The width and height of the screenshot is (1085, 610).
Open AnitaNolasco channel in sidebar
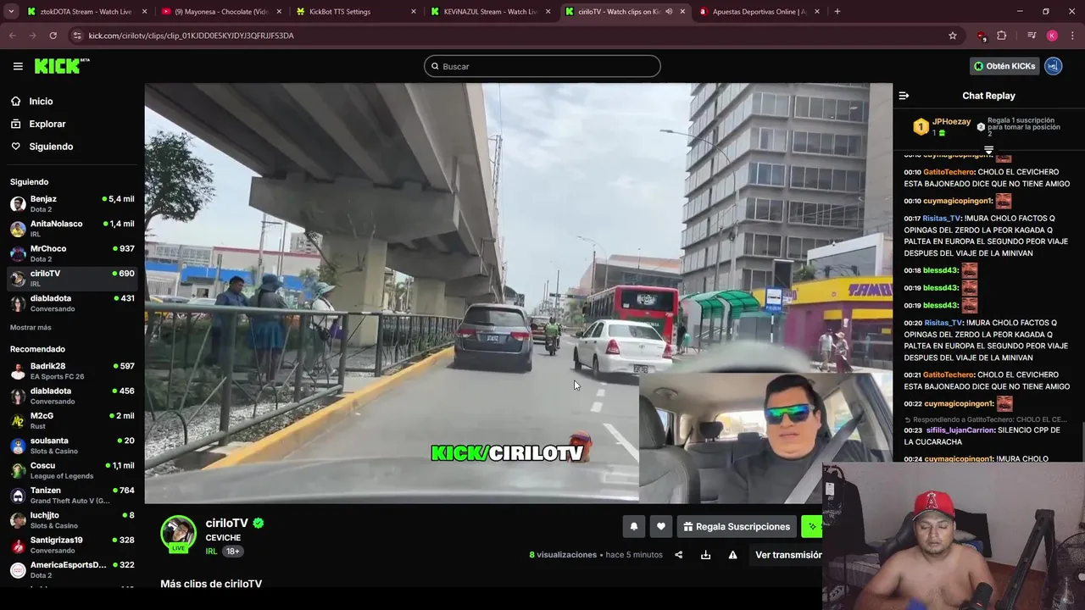pos(72,229)
